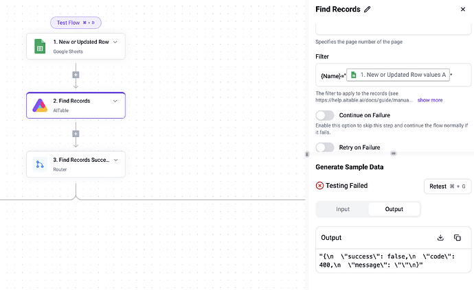The width and height of the screenshot is (474, 290).
Task: Click the Router branch icon in step 3
Action: (x=40, y=164)
